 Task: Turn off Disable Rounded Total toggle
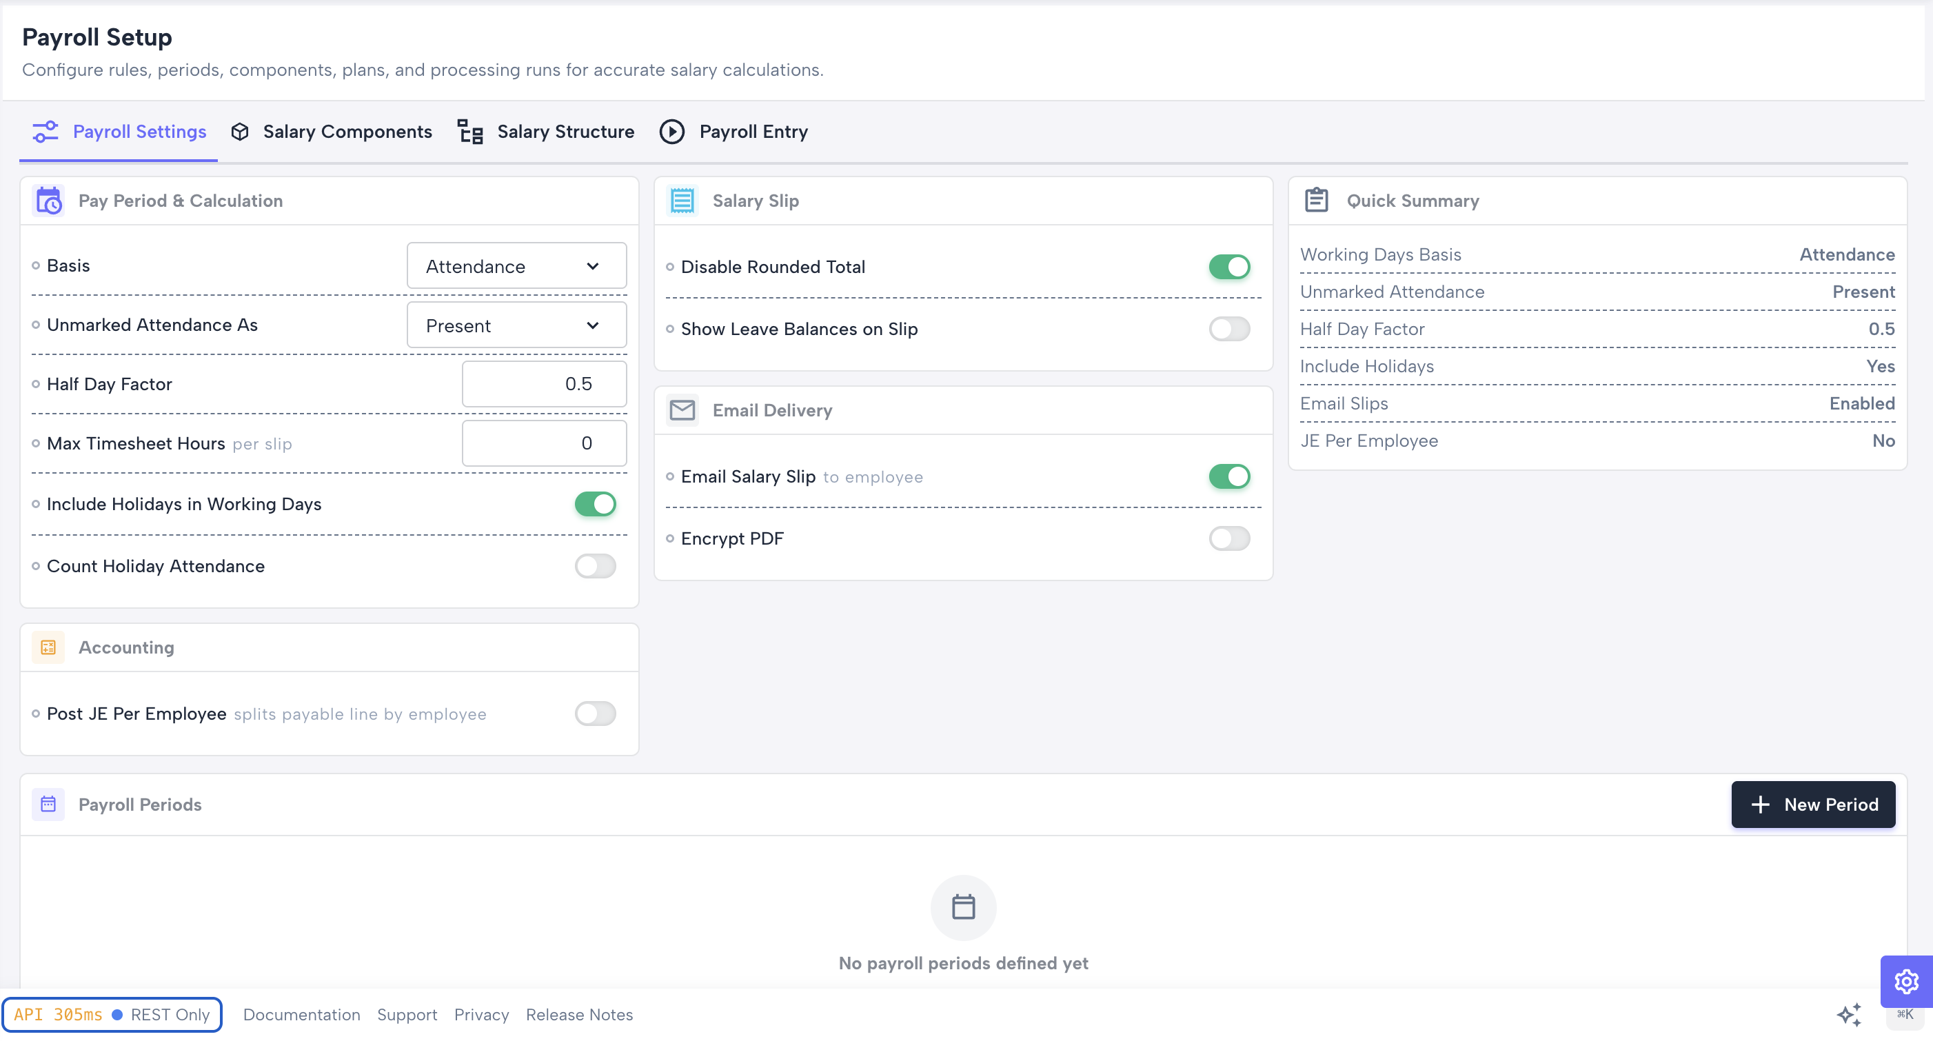tap(1229, 266)
